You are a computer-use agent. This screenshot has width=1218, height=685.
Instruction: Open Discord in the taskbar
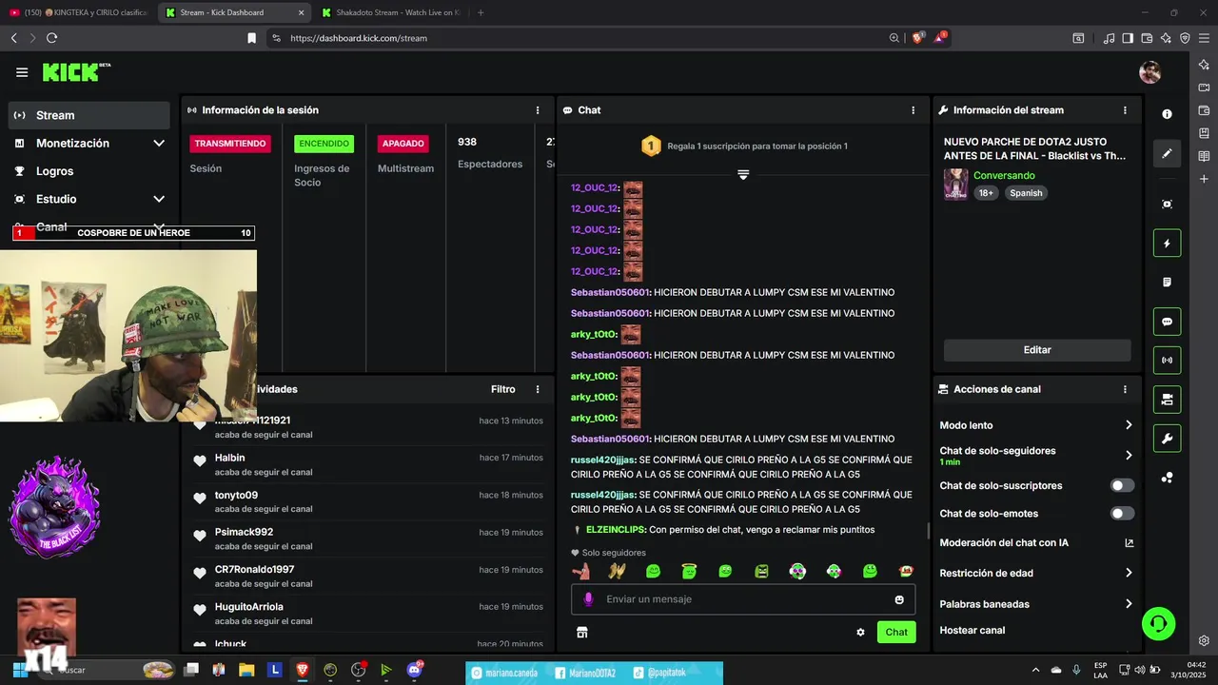coord(414,670)
